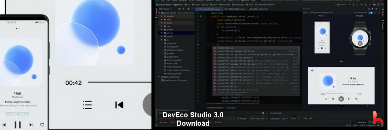
Task: Choose connectStatus.isAutoFontSize() completion suggestion
Action: tap(256, 51)
